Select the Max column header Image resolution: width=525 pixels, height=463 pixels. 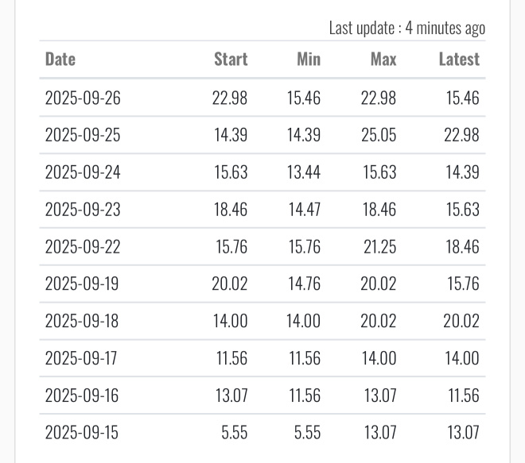pos(383,60)
